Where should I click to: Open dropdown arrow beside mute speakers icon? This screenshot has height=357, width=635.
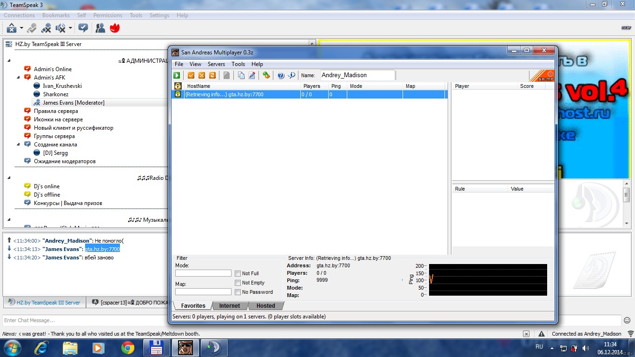click(70, 28)
